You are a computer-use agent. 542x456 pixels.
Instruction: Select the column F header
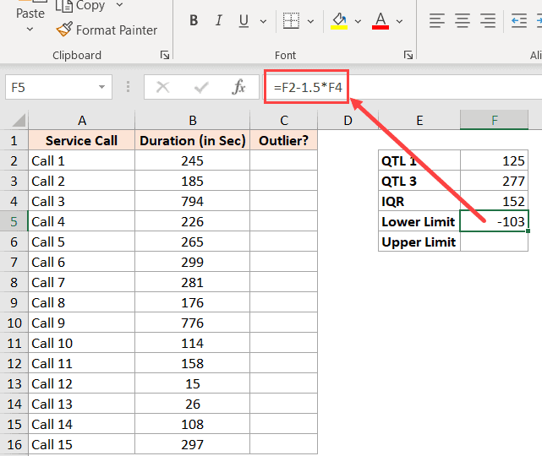[495, 120]
